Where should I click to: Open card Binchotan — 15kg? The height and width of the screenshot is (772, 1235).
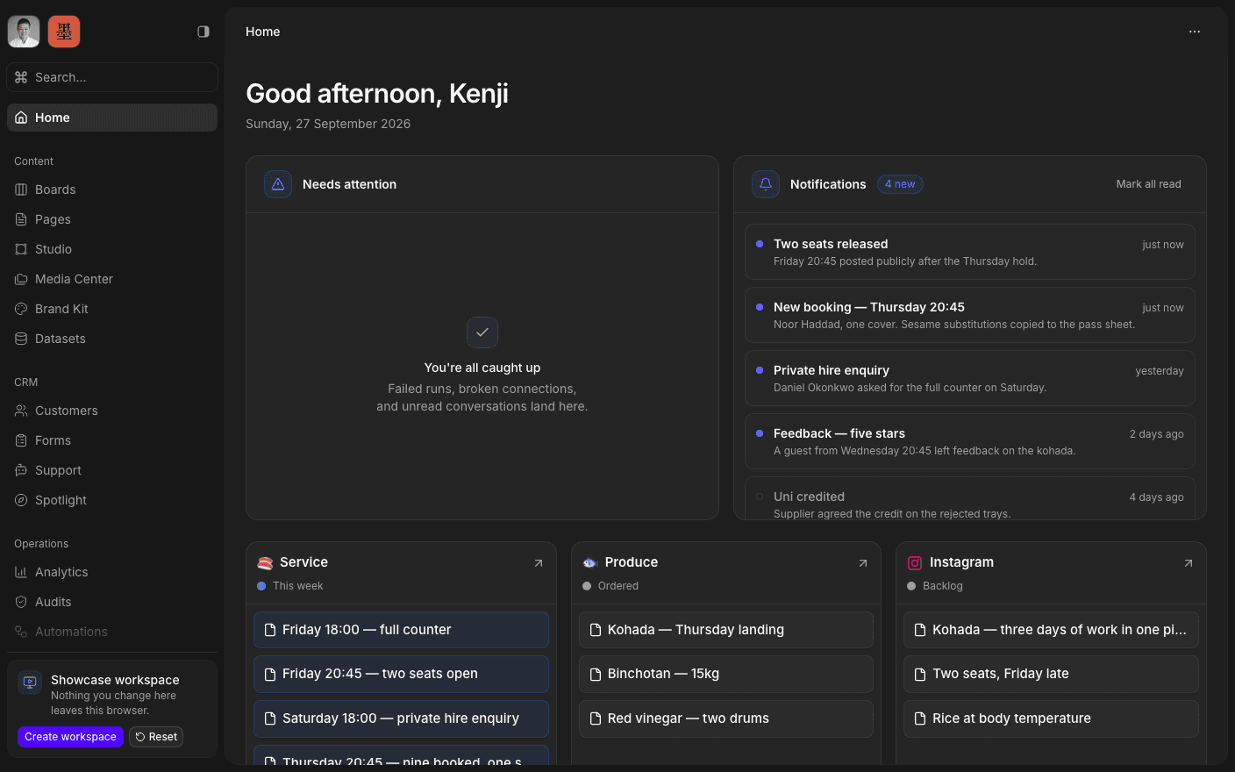[x=726, y=674]
